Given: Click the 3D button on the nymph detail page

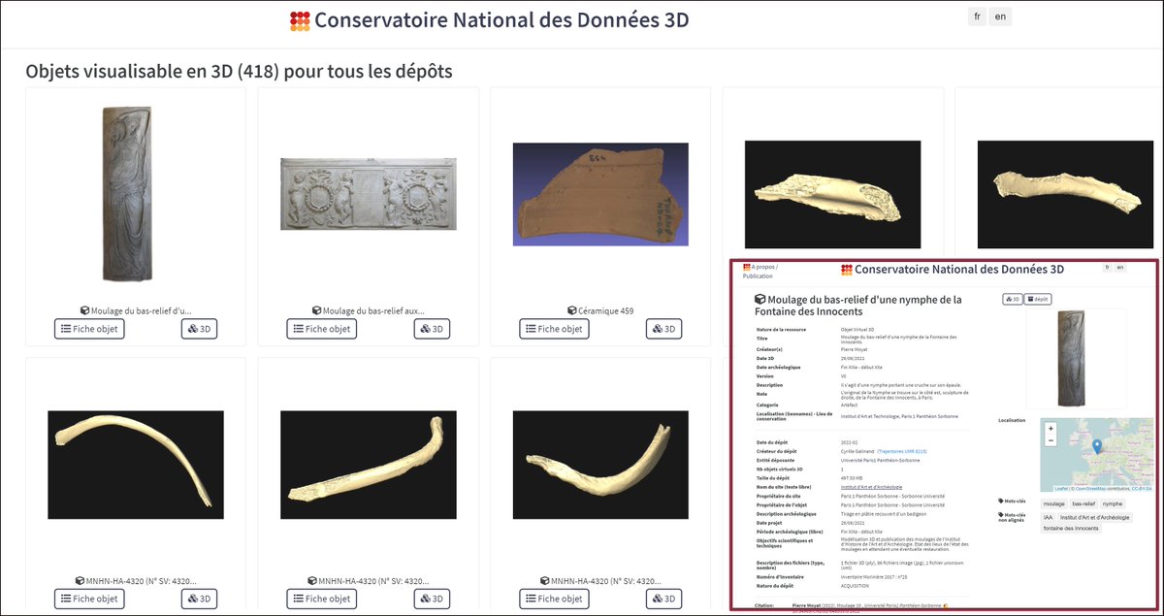Looking at the screenshot, I should point(1013,299).
